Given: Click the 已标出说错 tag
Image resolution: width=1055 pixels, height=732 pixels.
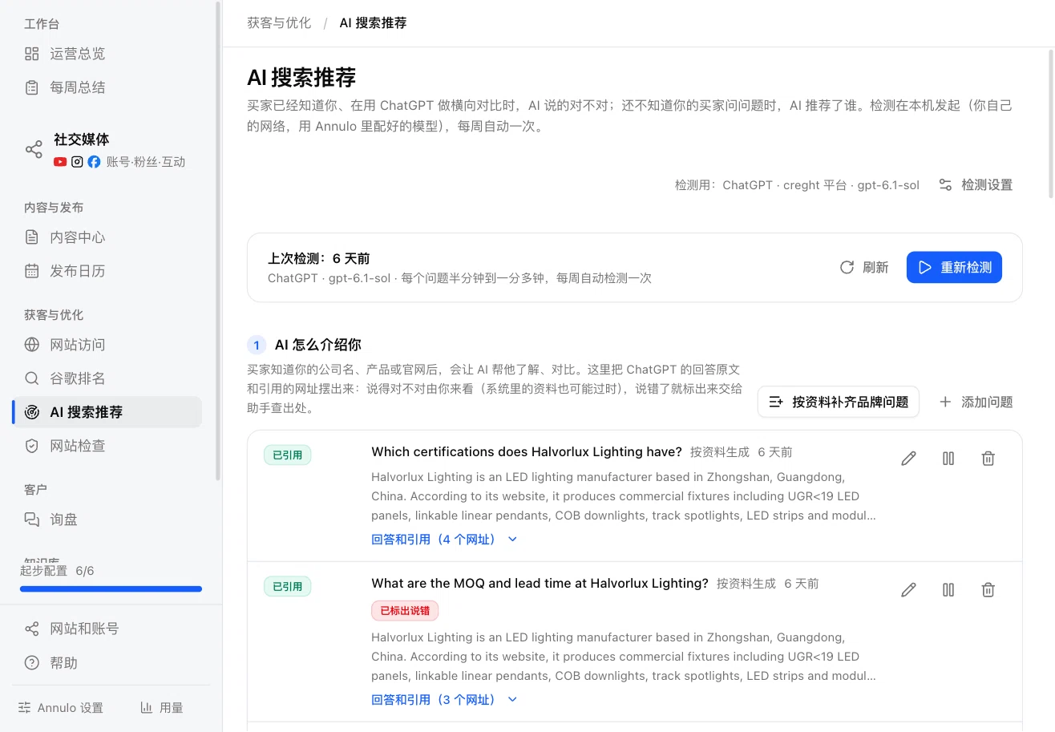Looking at the screenshot, I should 405,611.
